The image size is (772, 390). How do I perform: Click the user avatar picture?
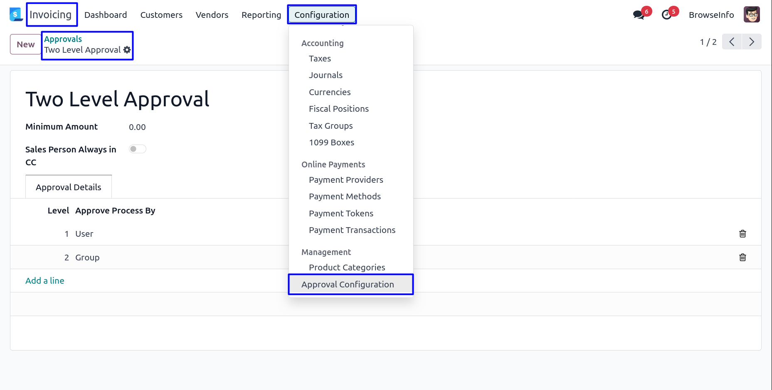pos(752,15)
